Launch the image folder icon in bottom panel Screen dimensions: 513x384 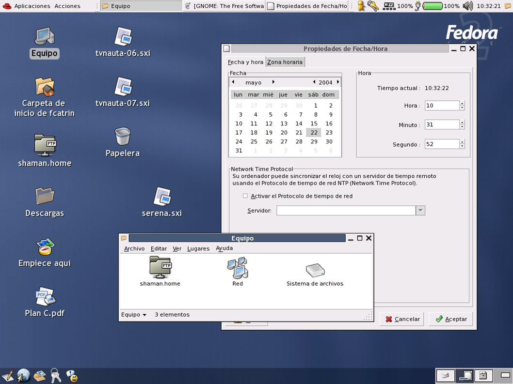(40, 376)
